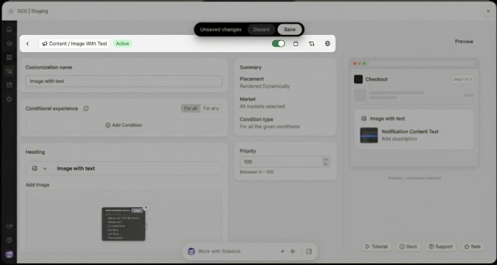The width and height of the screenshot is (497, 265).
Task: Open the heading icon dropdown chevron
Action: [x=45, y=168]
